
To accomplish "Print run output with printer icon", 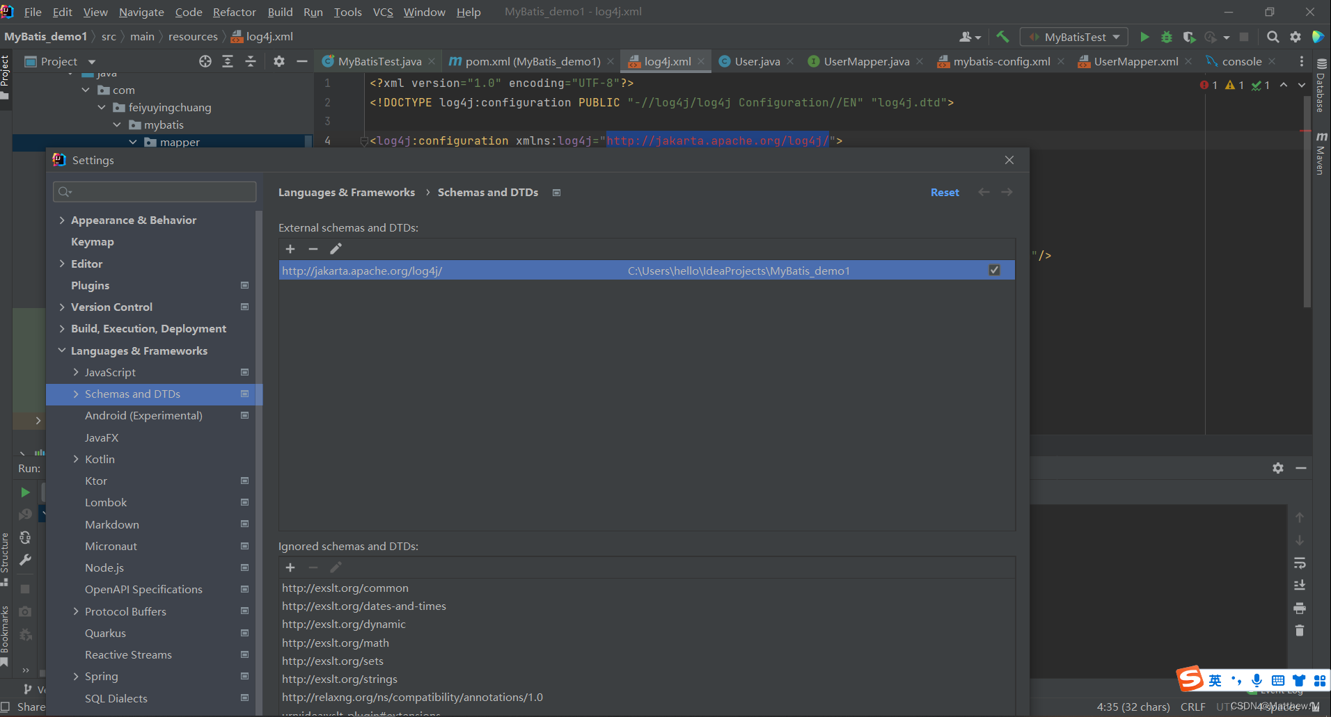I will 1299,609.
